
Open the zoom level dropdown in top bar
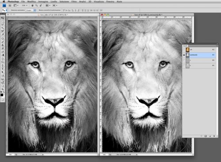coord(25,5)
